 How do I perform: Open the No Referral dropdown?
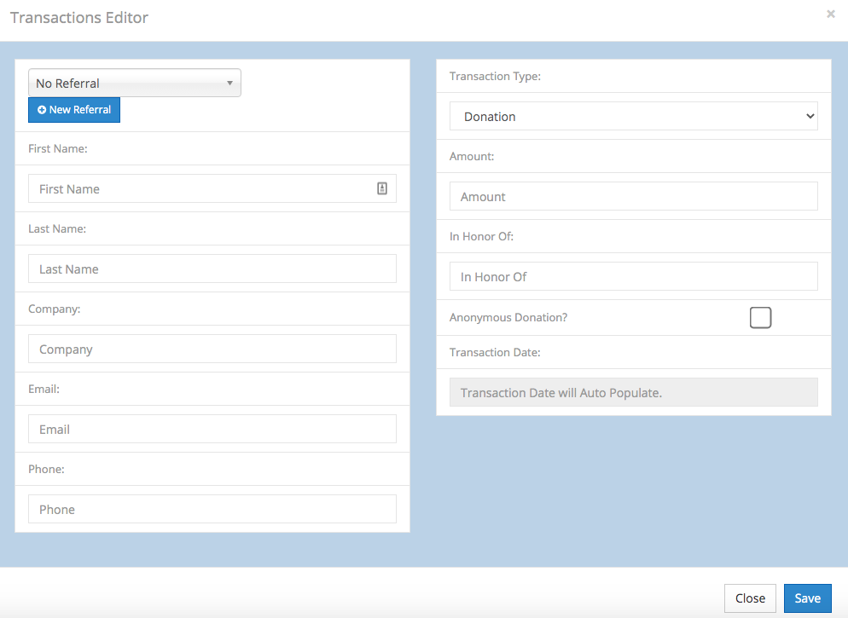pos(135,84)
